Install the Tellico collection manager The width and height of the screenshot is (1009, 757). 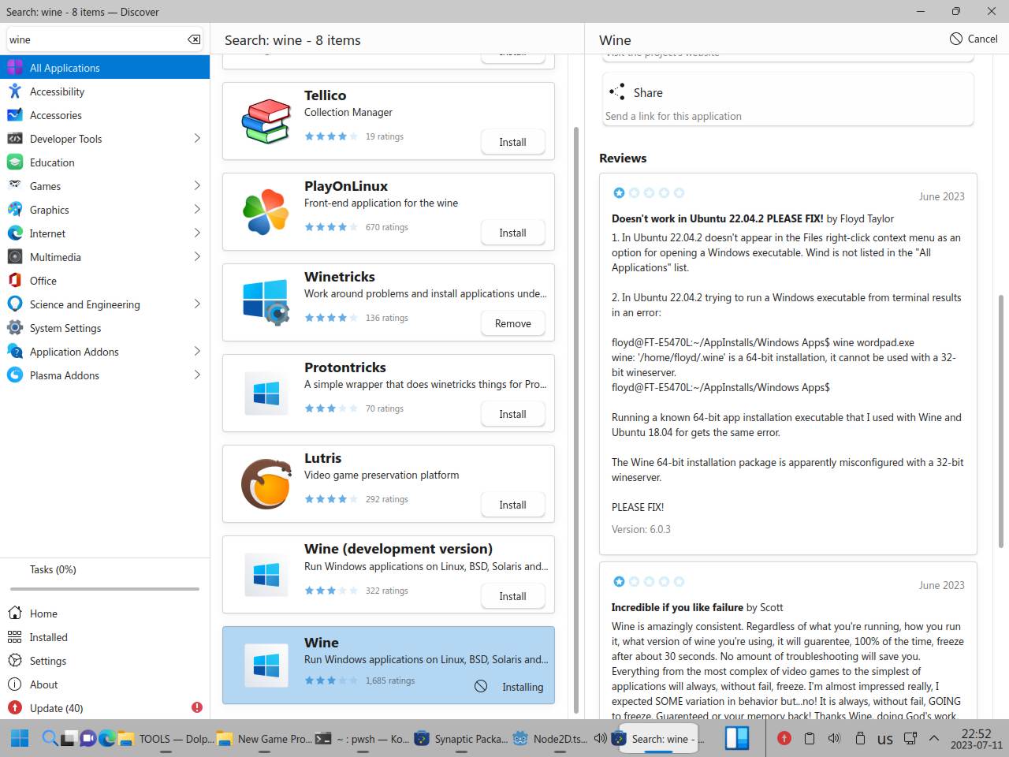click(x=512, y=142)
